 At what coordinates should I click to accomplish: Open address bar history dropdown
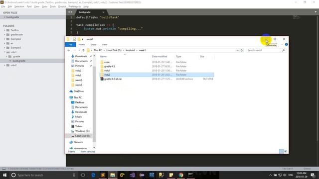(x=237, y=50)
